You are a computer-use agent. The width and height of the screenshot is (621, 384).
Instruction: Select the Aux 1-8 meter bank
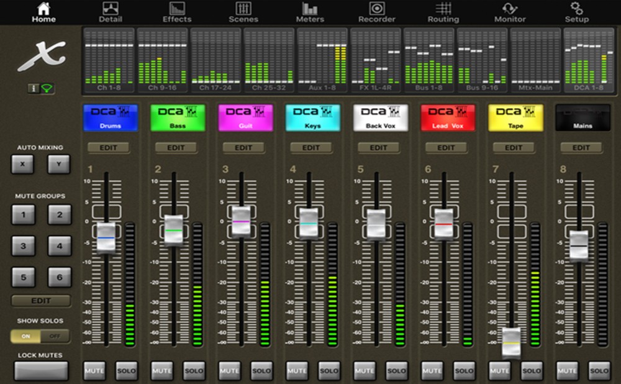(323, 60)
